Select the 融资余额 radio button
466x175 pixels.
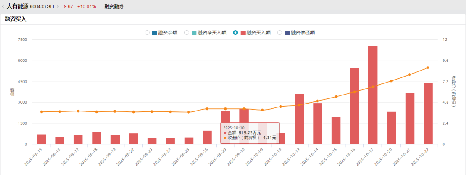[x=147, y=33]
